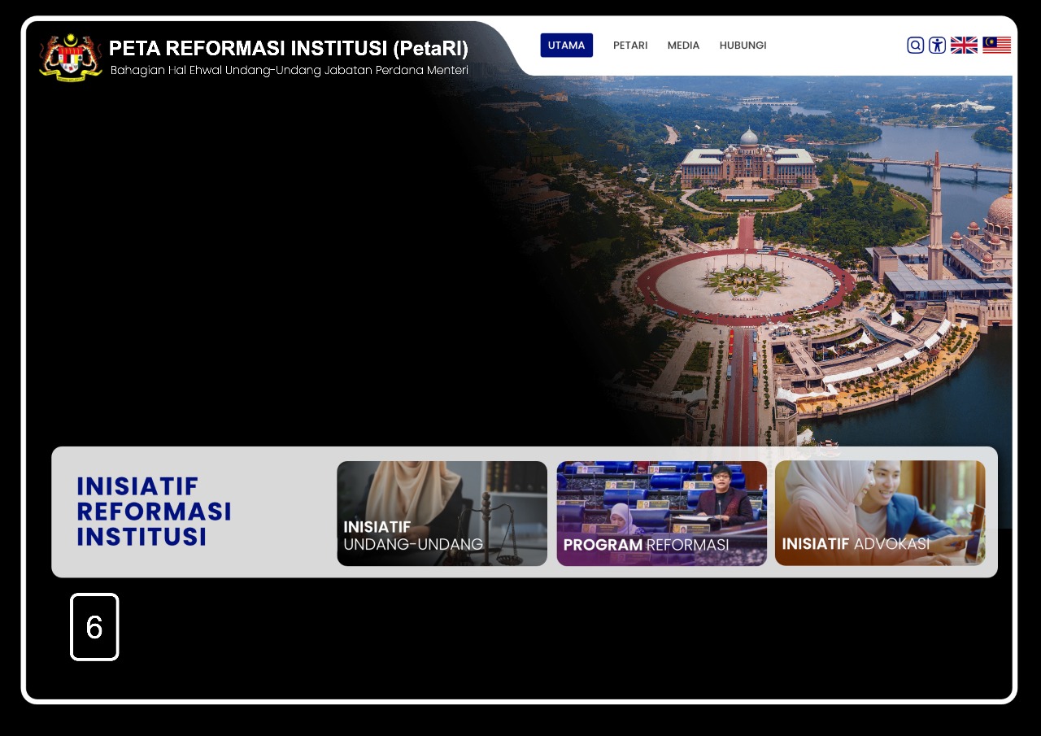This screenshot has width=1041, height=736.
Task: Open the Inisiatif Undang-Undang card
Action: pyautogui.click(x=442, y=514)
